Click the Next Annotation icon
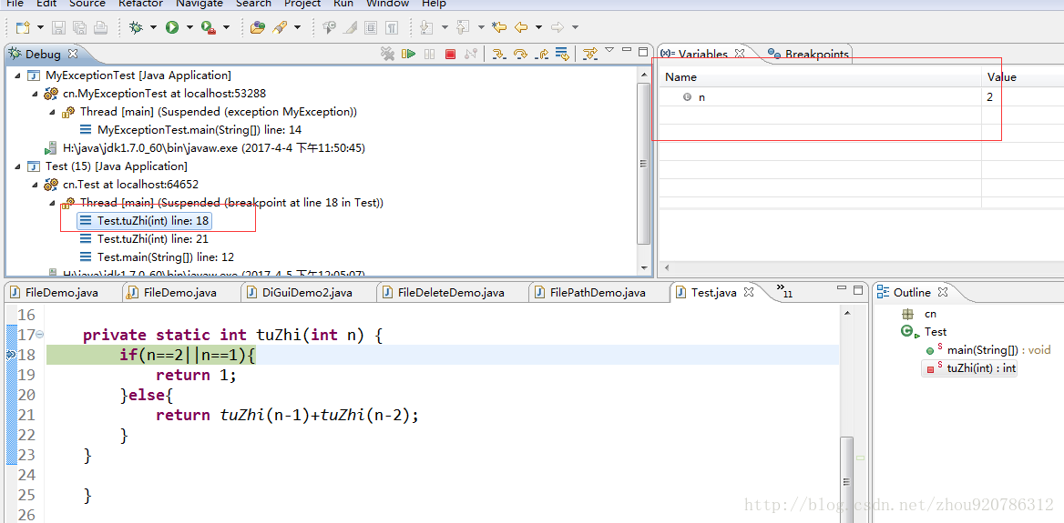Image resolution: width=1064 pixels, height=523 pixels. (x=427, y=28)
